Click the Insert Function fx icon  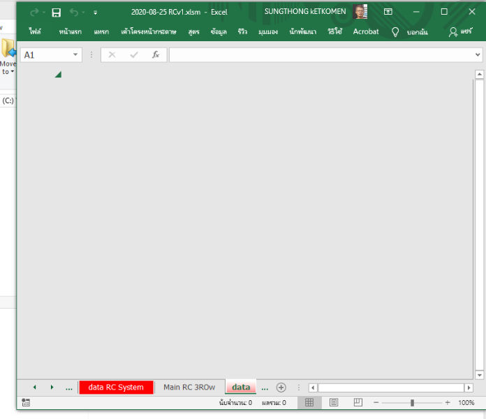click(156, 55)
